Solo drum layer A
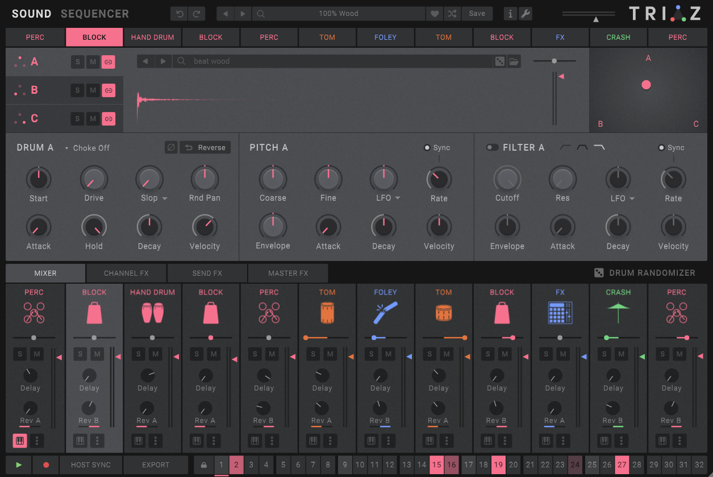Screen dimensions: 713x477 pos(77,62)
